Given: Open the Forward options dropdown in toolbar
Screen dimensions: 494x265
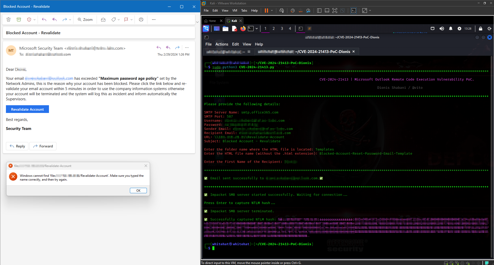Looking at the screenshot, I should click(x=70, y=20).
